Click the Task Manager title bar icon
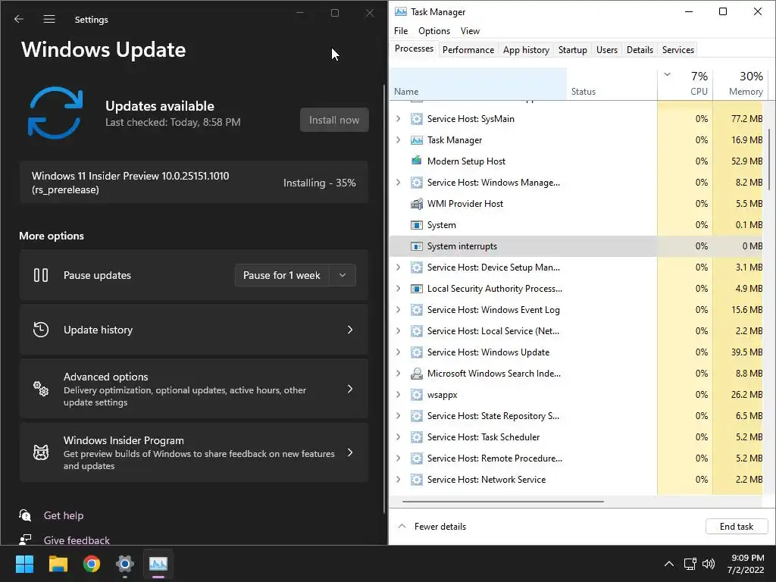 tap(401, 11)
